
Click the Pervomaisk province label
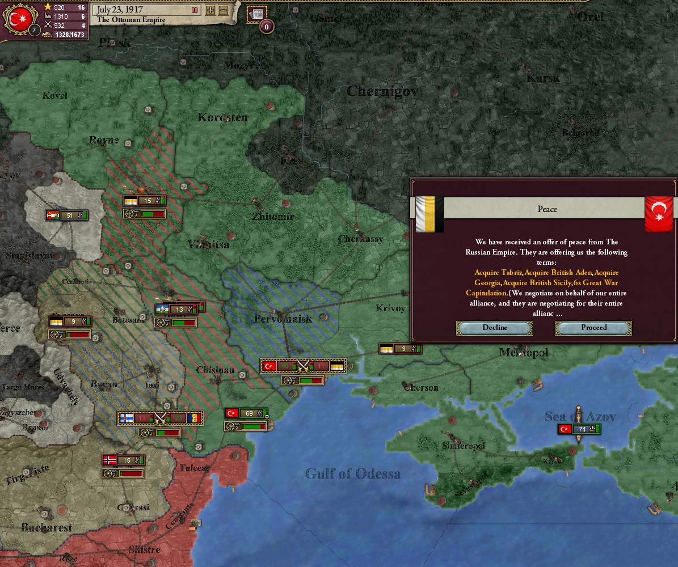pyautogui.click(x=283, y=319)
